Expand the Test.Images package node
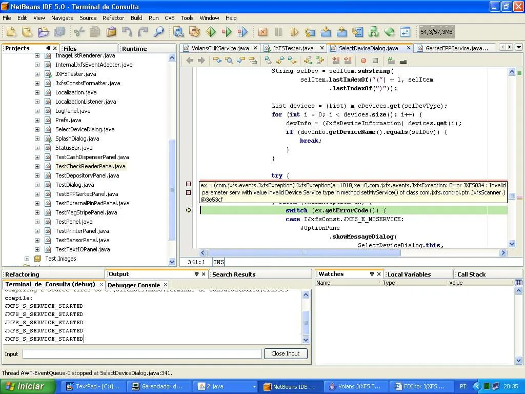Screen dimensions: 525x394 coord(27,259)
